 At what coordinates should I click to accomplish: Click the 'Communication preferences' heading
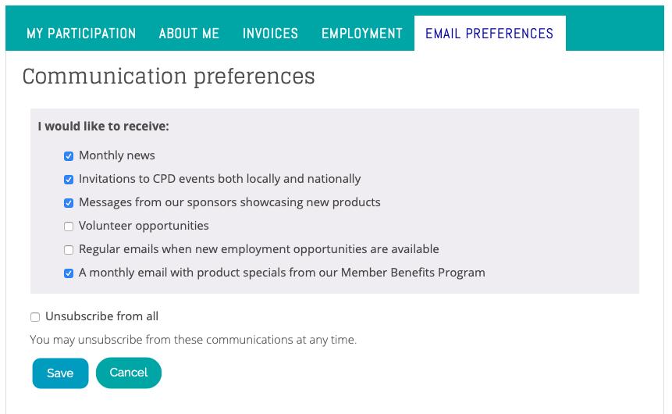(x=169, y=77)
